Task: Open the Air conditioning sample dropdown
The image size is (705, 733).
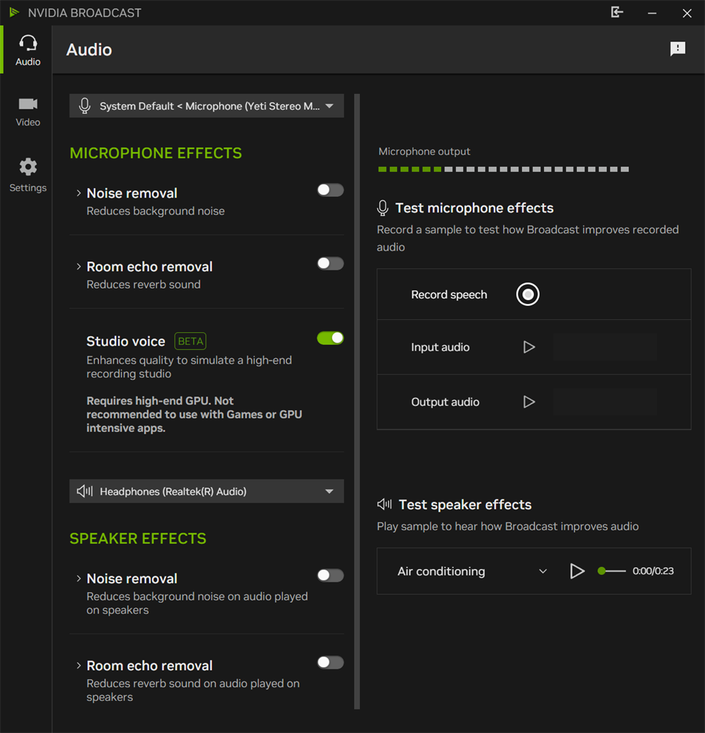Action: [x=543, y=571]
